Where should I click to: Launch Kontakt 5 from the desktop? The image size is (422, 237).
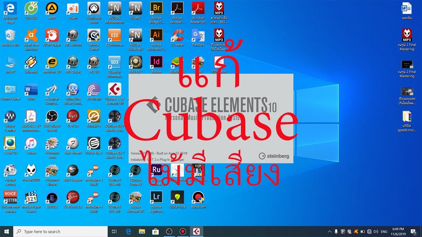click(94, 118)
